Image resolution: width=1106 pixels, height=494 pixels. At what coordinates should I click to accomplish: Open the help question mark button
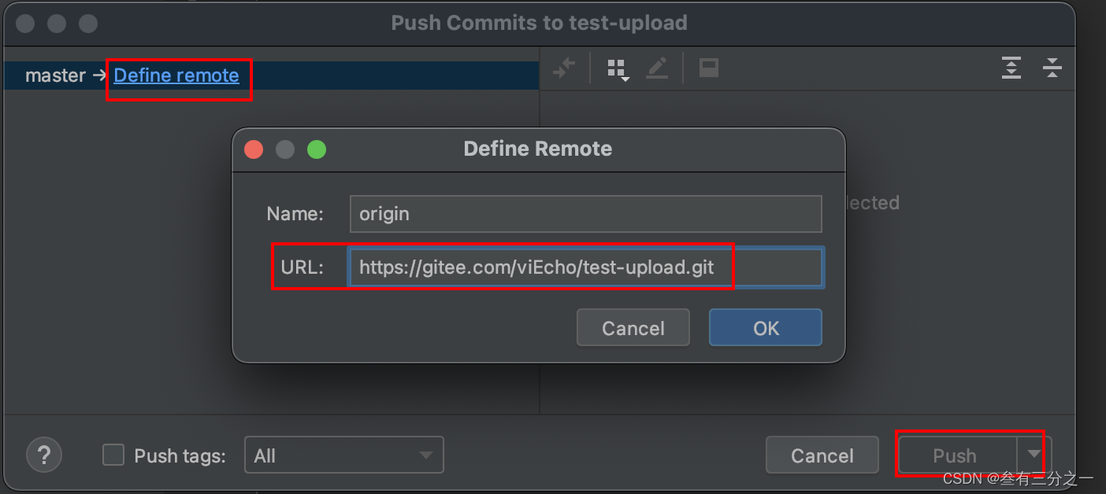44,455
